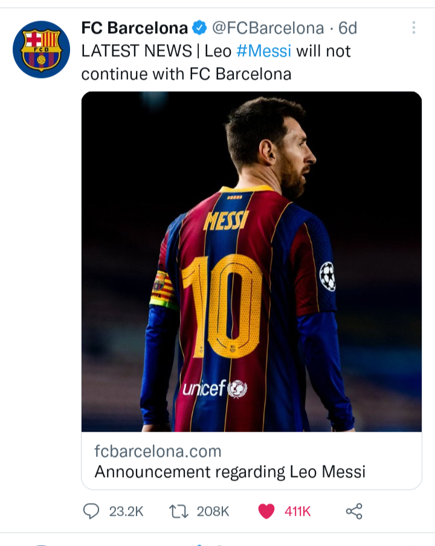Click the number 10 on Messi's jersey image
The height and width of the screenshot is (546, 435).
pyautogui.click(x=222, y=307)
